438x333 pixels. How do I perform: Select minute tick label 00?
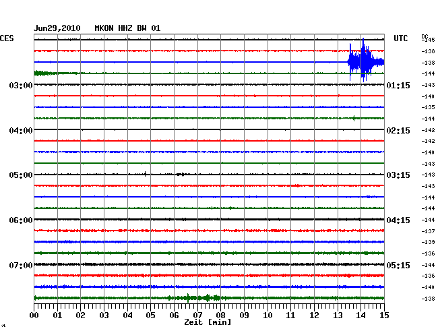(34, 315)
